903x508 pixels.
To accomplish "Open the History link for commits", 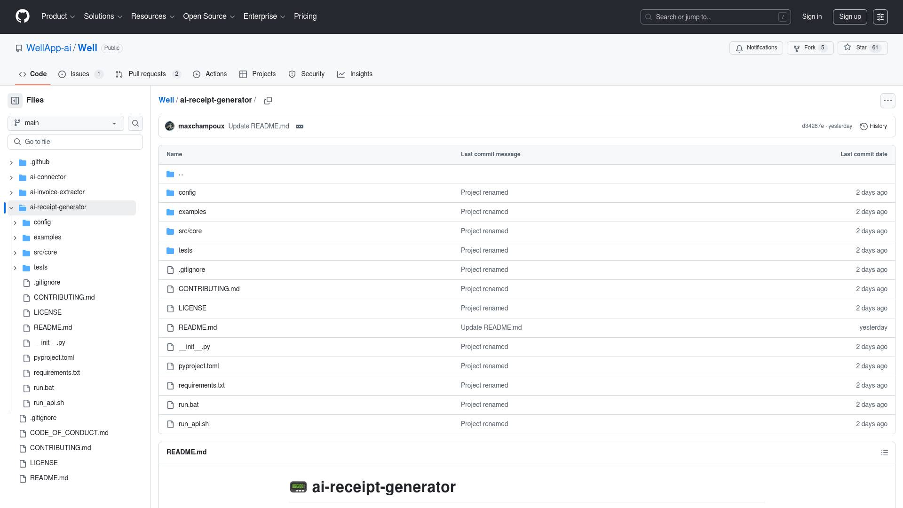I will pos(873,127).
